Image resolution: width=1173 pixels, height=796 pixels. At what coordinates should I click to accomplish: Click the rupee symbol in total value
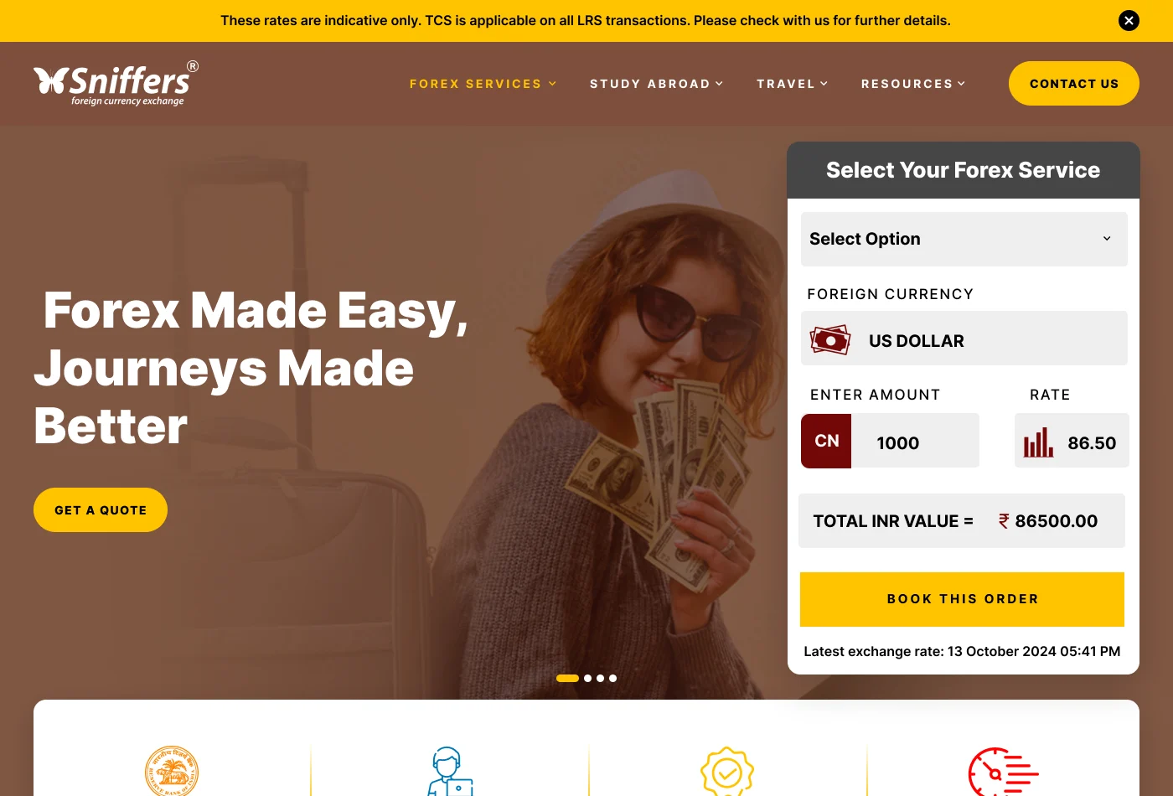[x=1004, y=521]
